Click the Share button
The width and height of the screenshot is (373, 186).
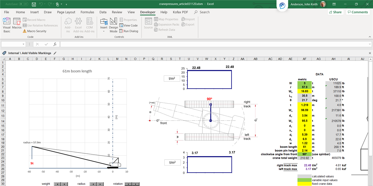tap(335, 12)
